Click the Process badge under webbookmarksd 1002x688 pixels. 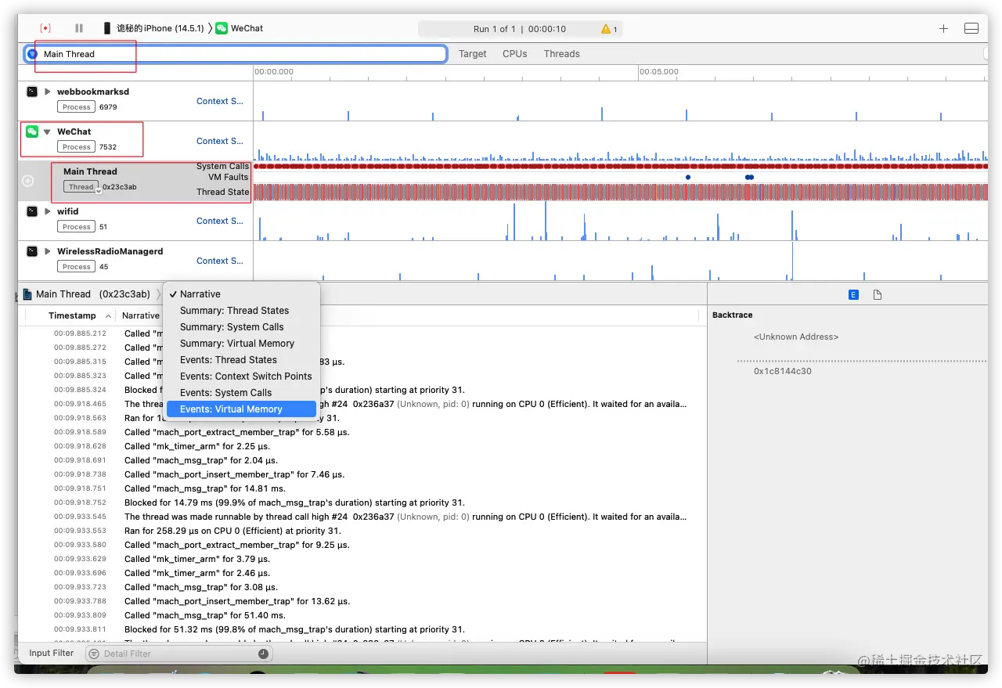click(x=77, y=106)
